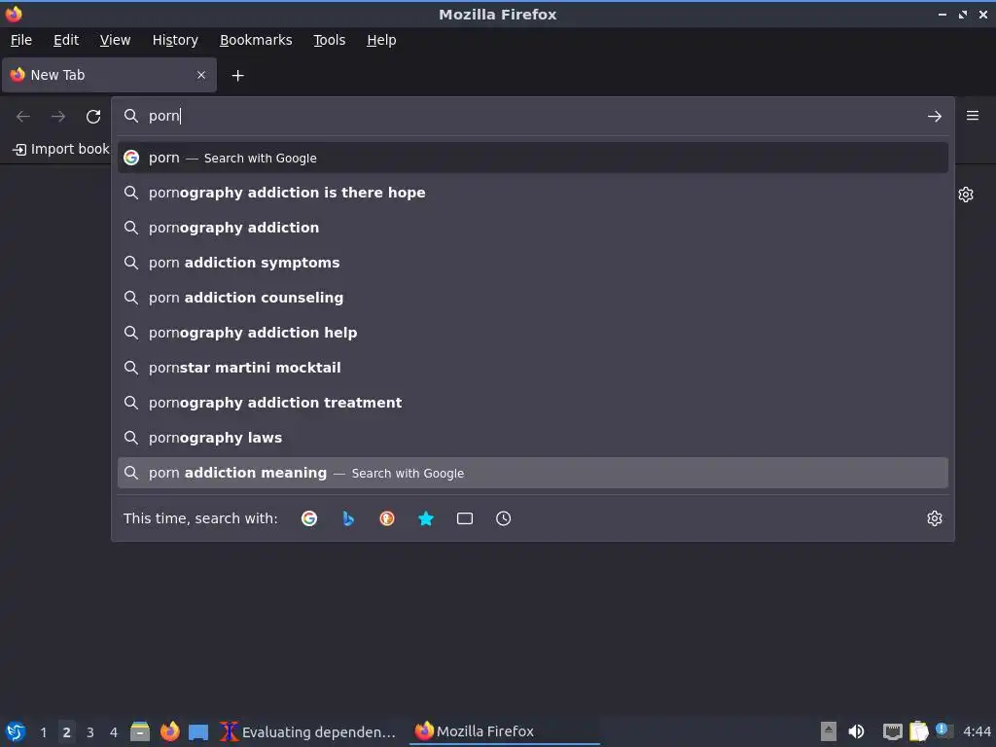
Task: Open the File menu
Action: point(21,40)
